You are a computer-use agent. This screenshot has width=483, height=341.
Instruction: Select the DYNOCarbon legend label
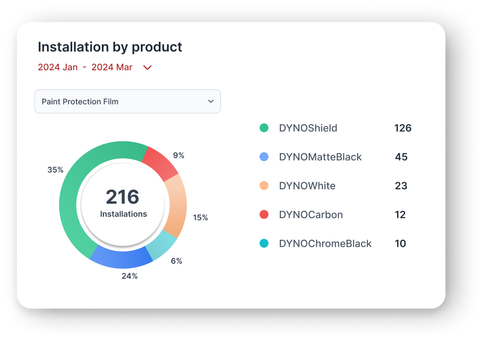pyautogui.click(x=311, y=215)
